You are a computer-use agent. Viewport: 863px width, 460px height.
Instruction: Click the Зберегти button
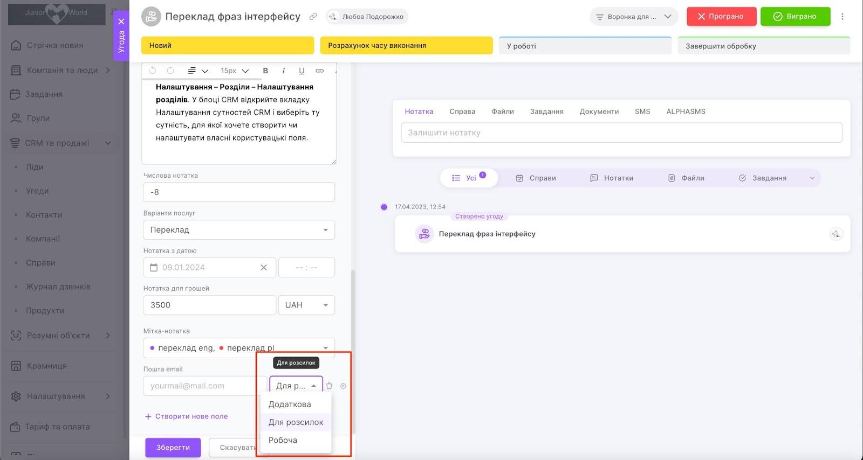173,448
